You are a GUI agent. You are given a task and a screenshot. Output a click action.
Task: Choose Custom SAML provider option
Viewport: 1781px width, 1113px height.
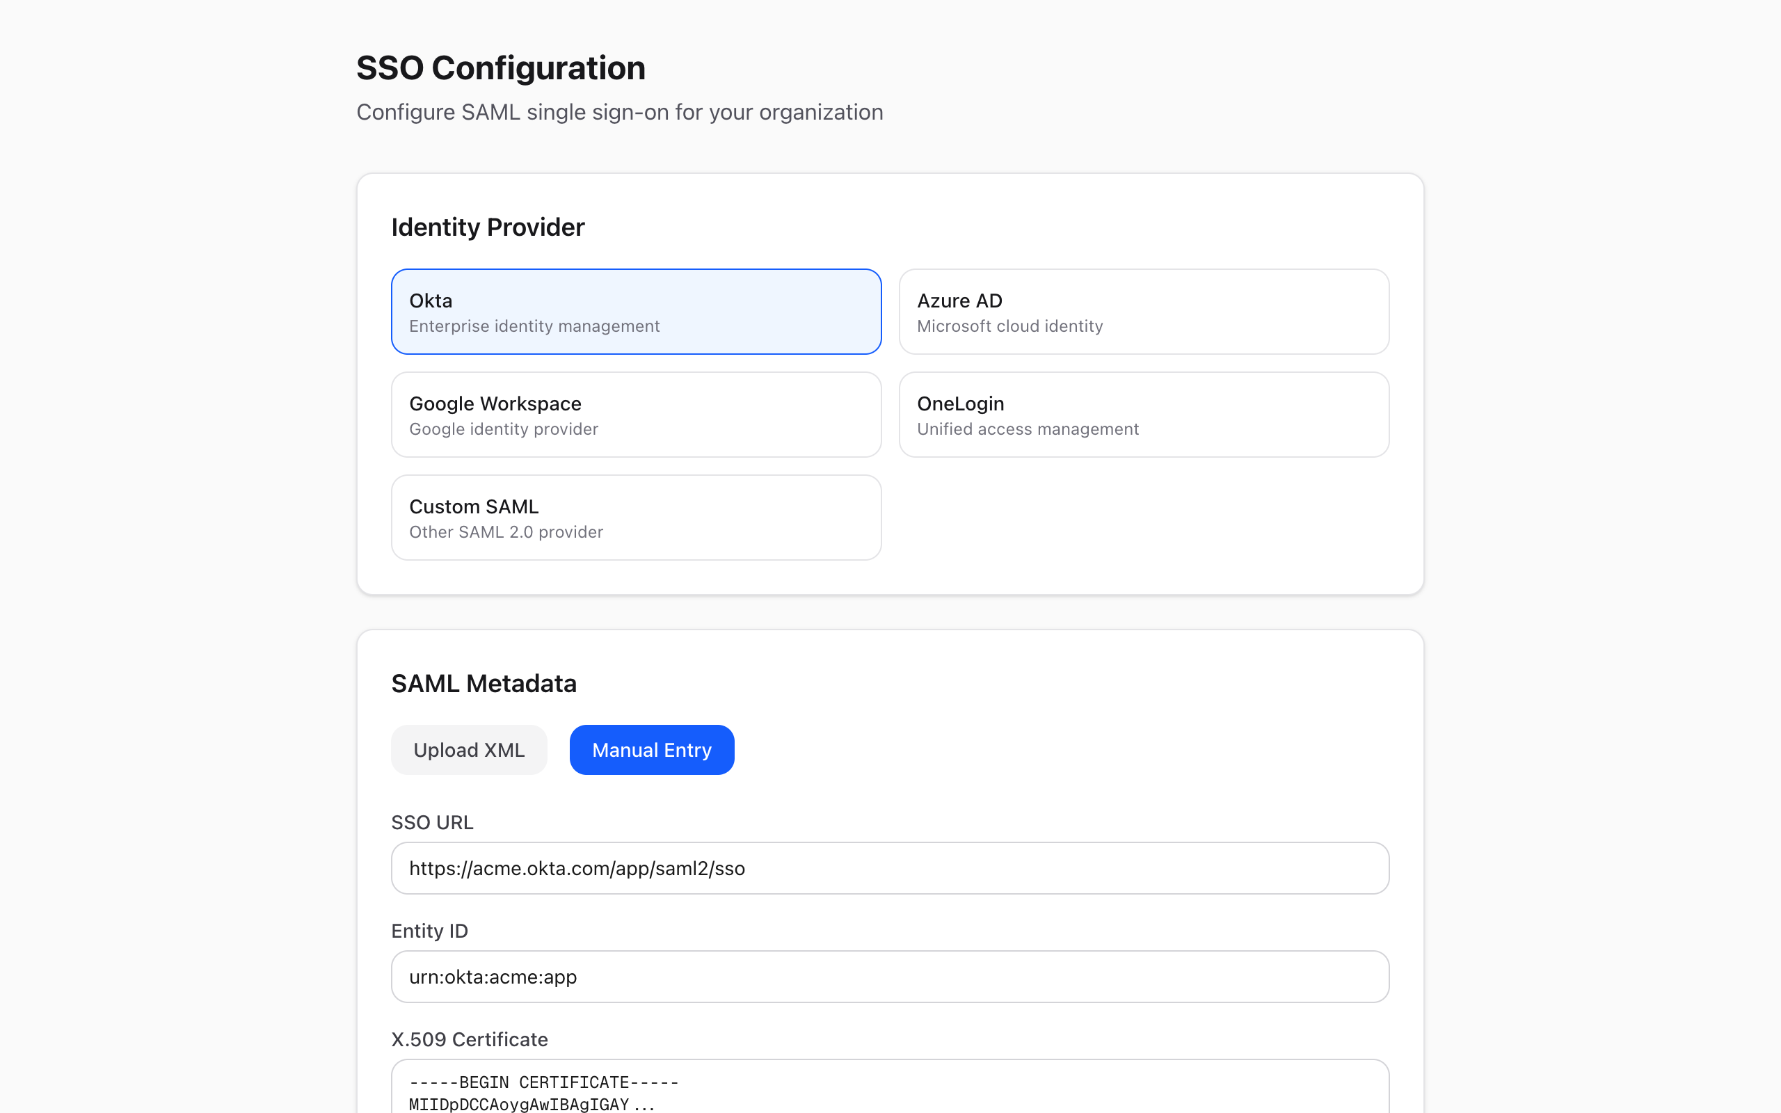pyautogui.click(x=635, y=517)
